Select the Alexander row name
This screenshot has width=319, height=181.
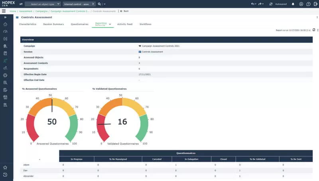tap(28, 176)
